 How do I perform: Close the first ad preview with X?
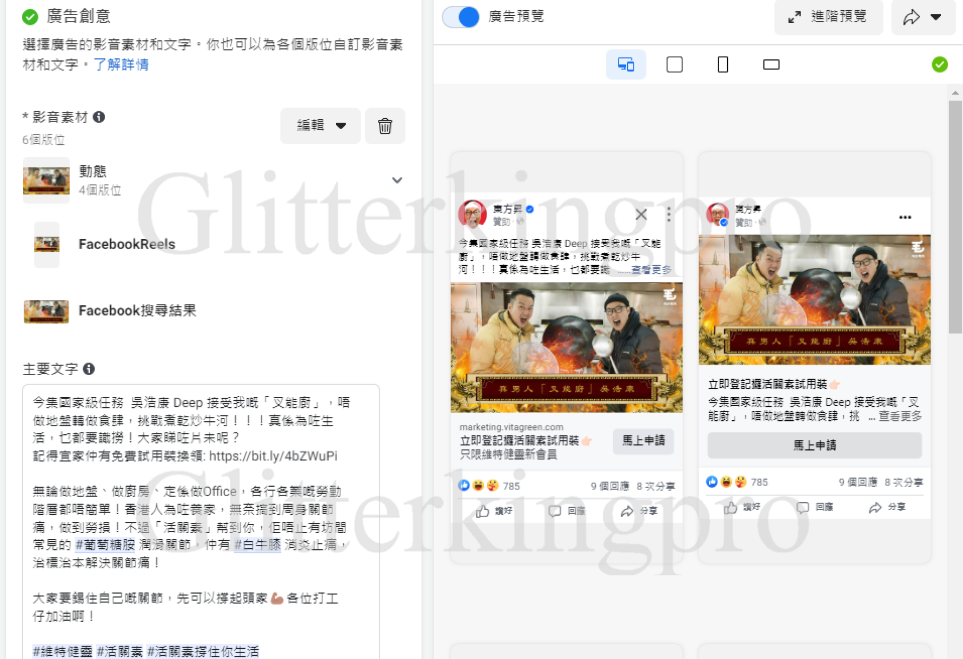tap(641, 214)
